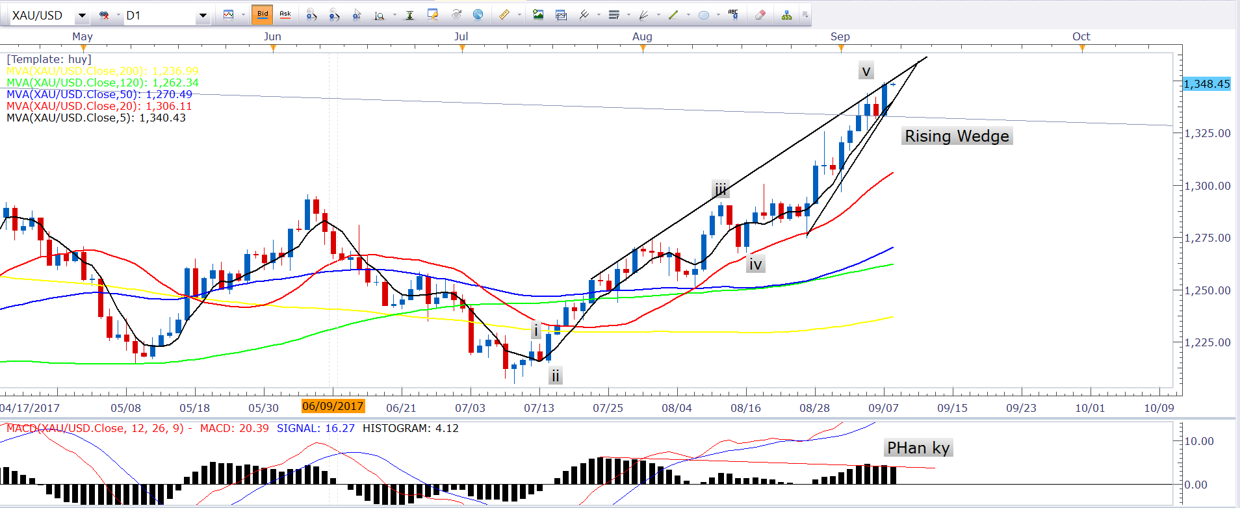This screenshot has height=508, width=1240.
Task: Toggle the chart link chain icon
Action: (104, 15)
